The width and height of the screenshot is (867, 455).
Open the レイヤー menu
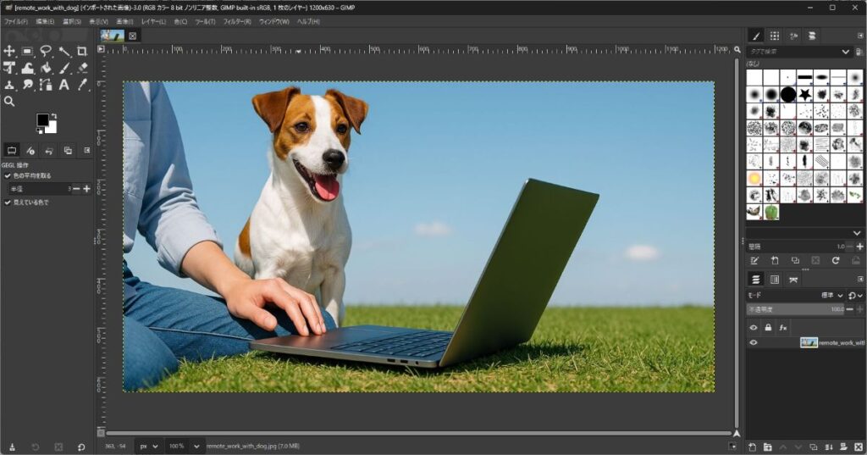pos(153,21)
